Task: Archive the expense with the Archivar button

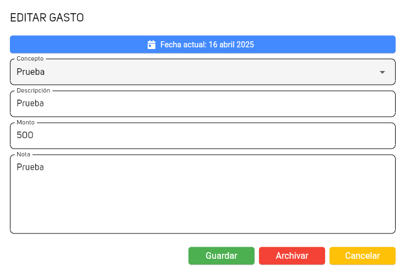Action: [292, 255]
